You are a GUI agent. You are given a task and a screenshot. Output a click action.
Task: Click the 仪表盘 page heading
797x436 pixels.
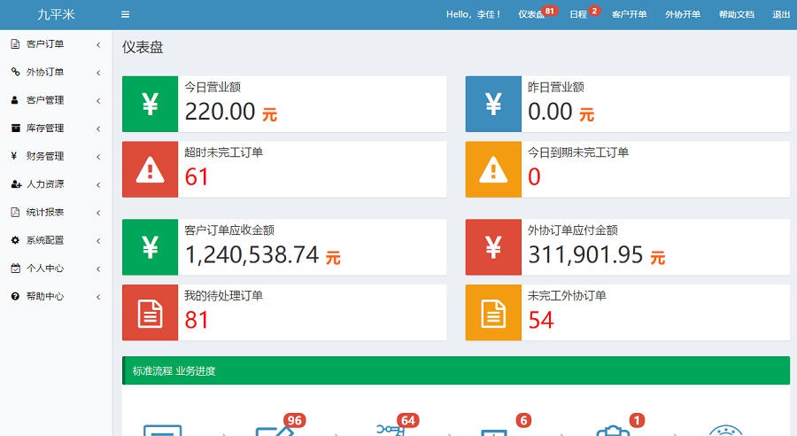coord(143,47)
